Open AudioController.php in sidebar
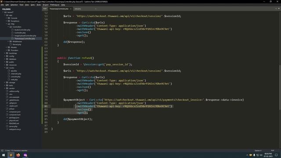281x158 pixels. [22, 30]
